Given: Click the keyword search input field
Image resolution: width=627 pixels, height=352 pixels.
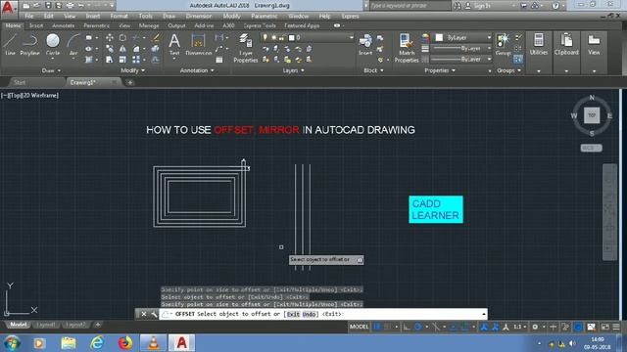Looking at the screenshot, I should 409,6.
